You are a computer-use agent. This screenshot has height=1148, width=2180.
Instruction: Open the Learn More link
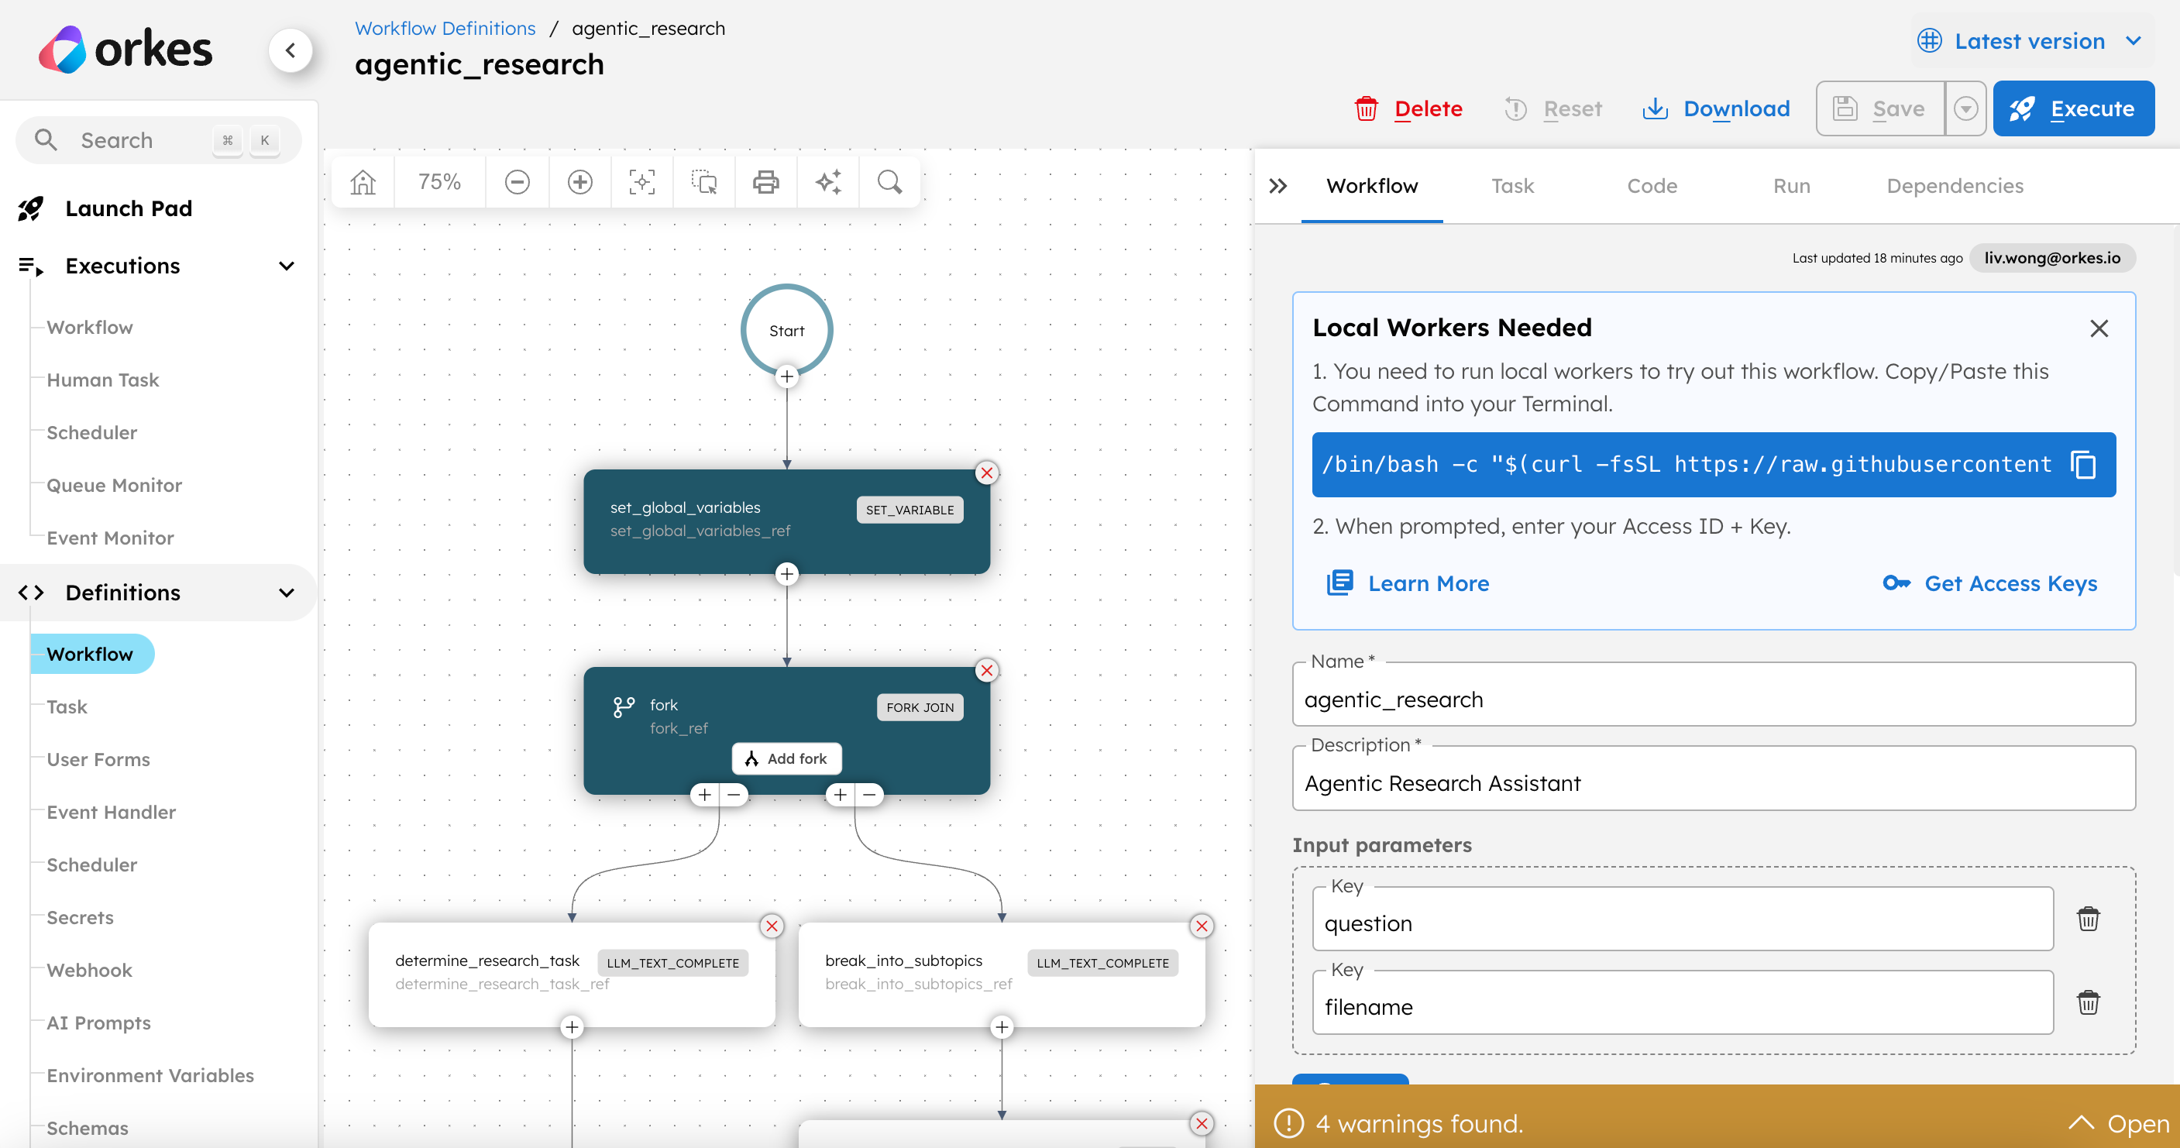pyautogui.click(x=1429, y=583)
